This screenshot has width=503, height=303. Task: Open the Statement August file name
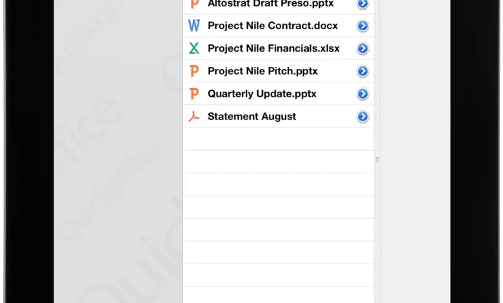coord(252,117)
